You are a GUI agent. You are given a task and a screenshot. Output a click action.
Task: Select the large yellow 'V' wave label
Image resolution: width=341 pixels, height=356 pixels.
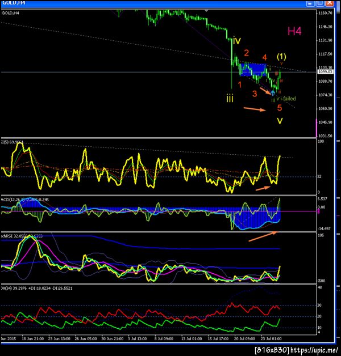point(280,121)
